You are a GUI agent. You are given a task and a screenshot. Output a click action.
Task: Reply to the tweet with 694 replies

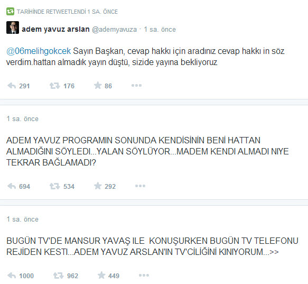pyautogui.click(x=12, y=186)
